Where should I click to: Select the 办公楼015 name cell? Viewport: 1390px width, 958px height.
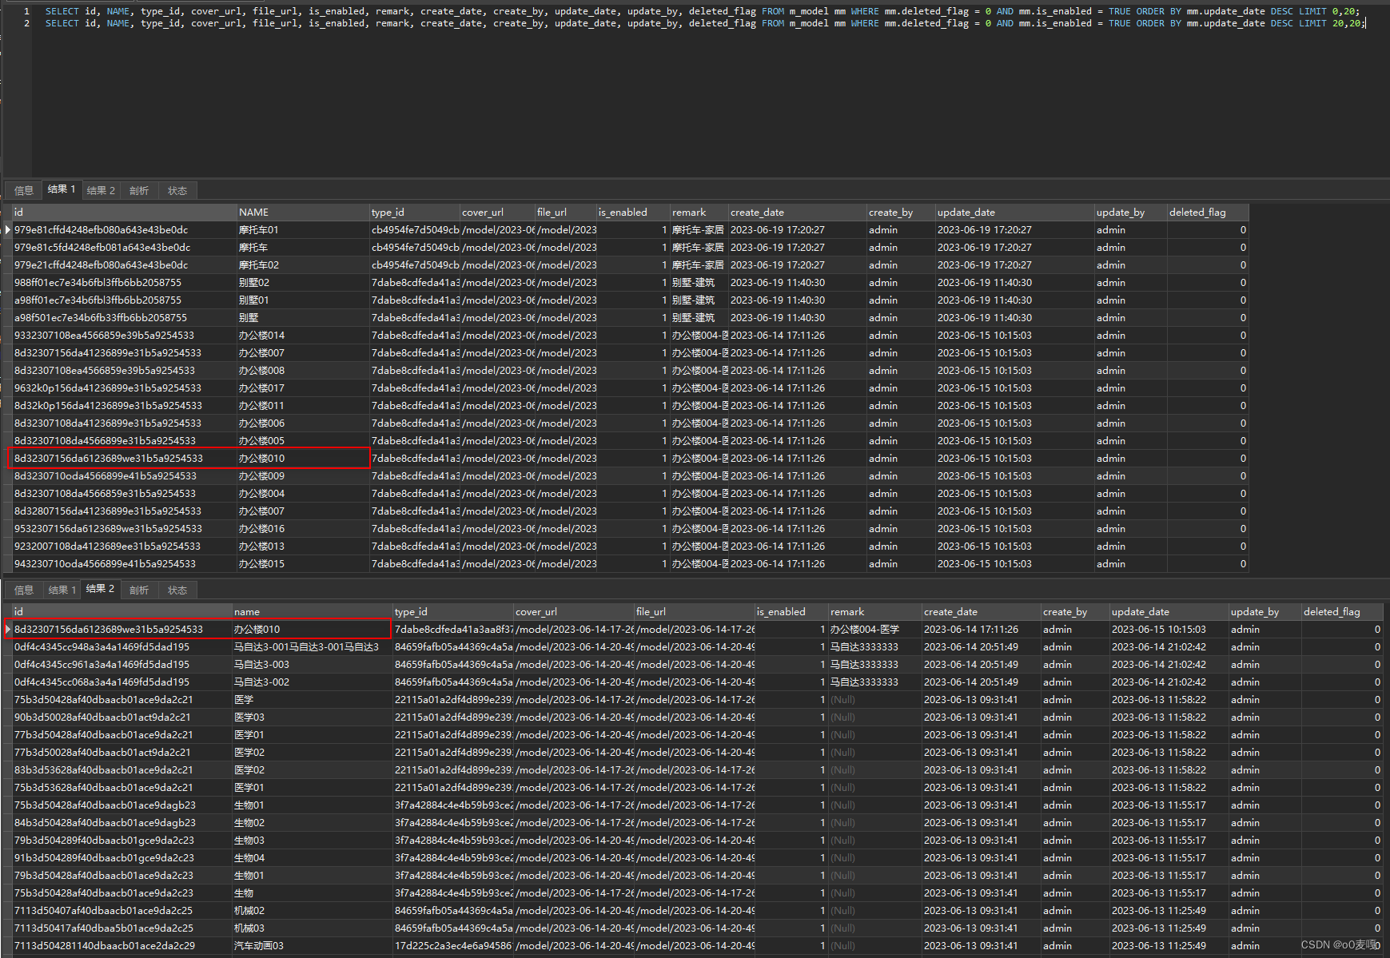303,564
